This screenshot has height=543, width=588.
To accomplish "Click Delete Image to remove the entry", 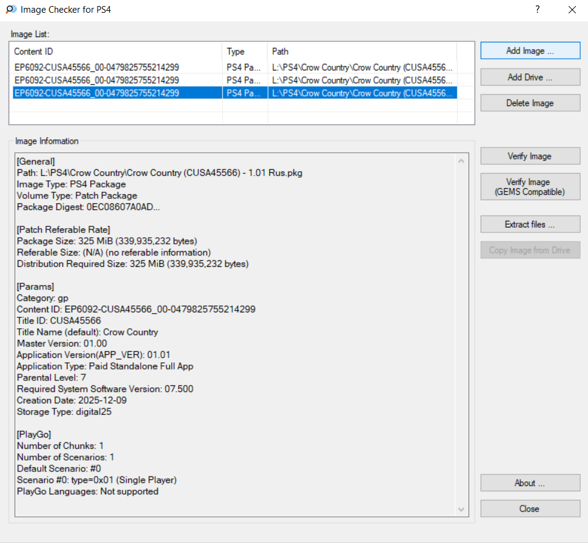I will [530, 103].
